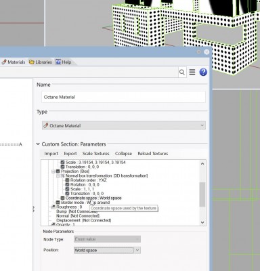Collapse the Projection [Box] tree node
This screenshot has height=271, width=260.
(53, 171)
